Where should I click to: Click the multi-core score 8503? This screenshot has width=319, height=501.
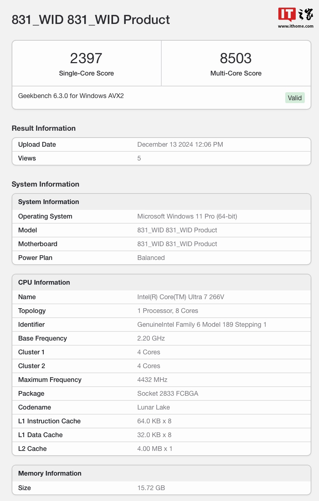[x=236, y=58]
